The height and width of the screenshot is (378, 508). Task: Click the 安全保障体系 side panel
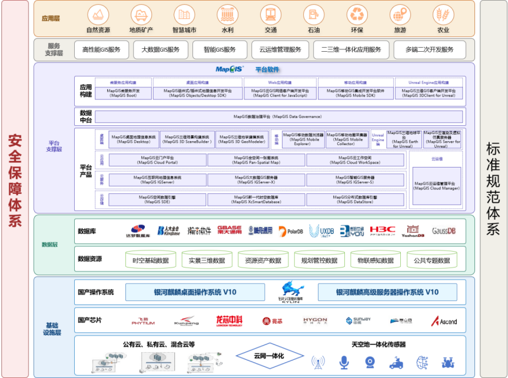tap(15, 188)
